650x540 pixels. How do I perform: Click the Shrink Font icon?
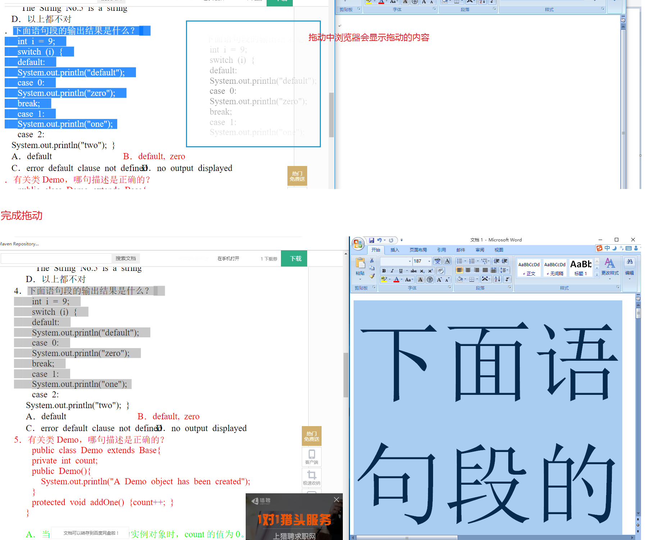[447, 280]
